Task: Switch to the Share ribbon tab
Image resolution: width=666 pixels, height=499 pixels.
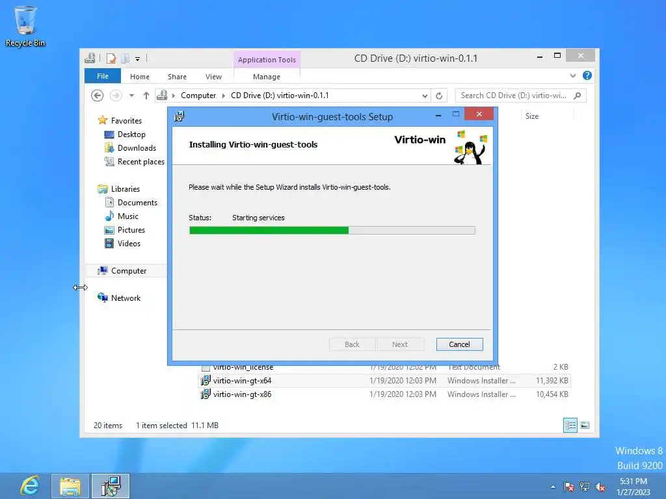Action: pos(177,77)
